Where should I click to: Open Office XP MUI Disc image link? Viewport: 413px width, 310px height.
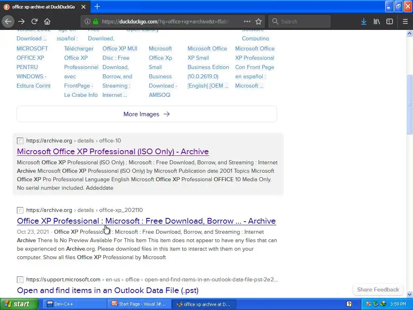pos(120,72)
